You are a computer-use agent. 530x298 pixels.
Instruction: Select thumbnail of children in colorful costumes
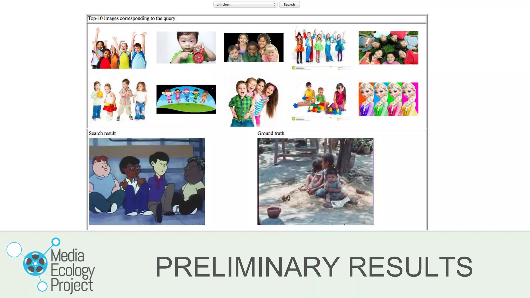point(321,48)
